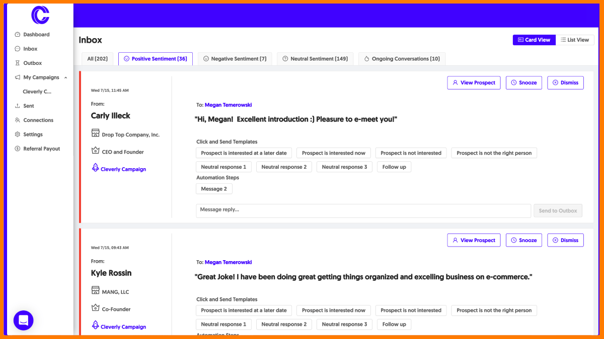Select Neutral response 1 in Carly's card
The height and width of the screenshot is (339, 604).
(x=223, y=167)
